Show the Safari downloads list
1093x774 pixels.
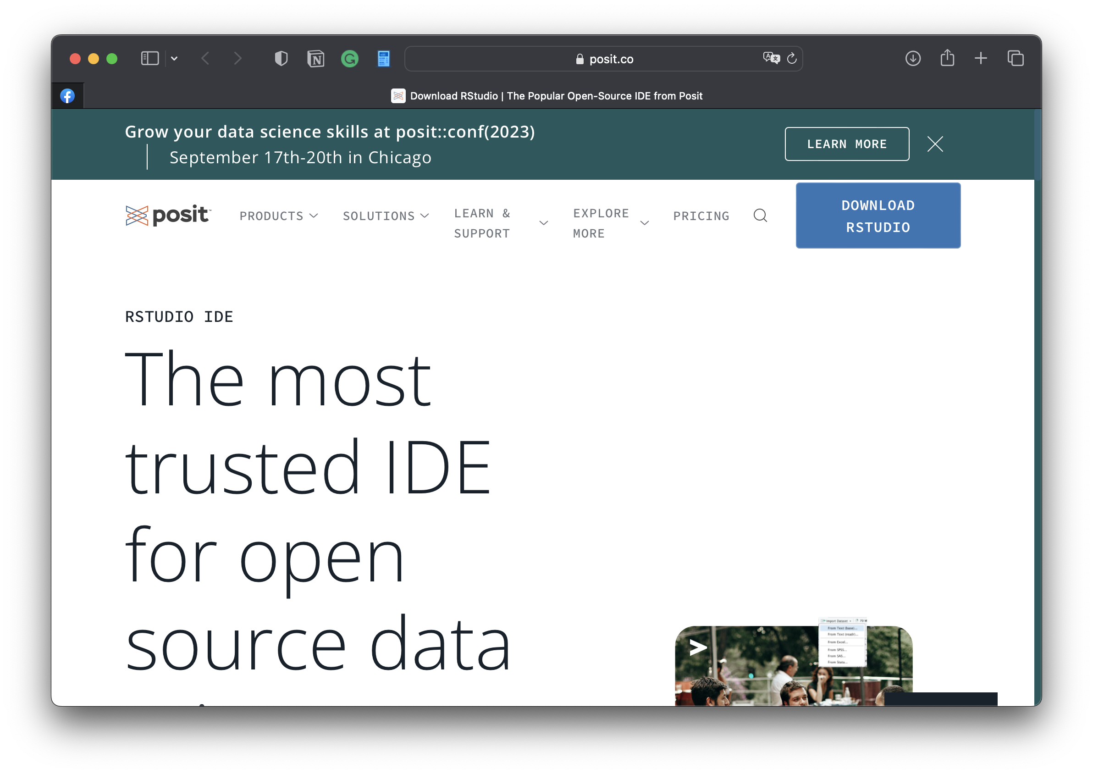(x=912, y=59)
